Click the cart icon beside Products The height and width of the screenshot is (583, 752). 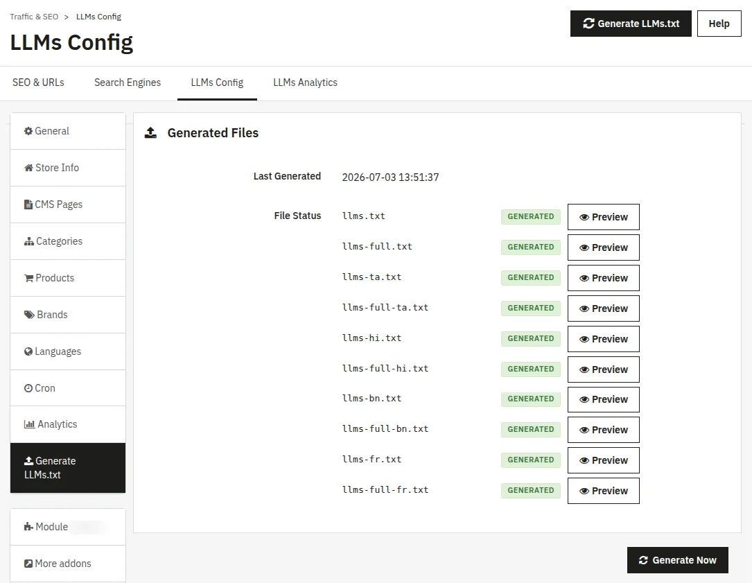tap(29, 278)
